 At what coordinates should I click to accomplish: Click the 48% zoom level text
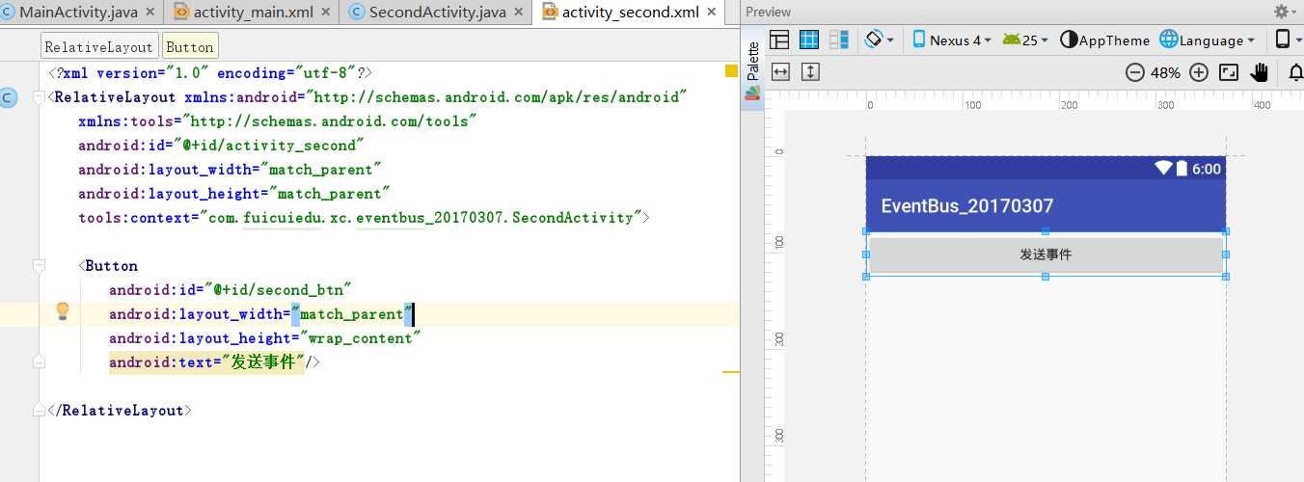click(1165, 72)
